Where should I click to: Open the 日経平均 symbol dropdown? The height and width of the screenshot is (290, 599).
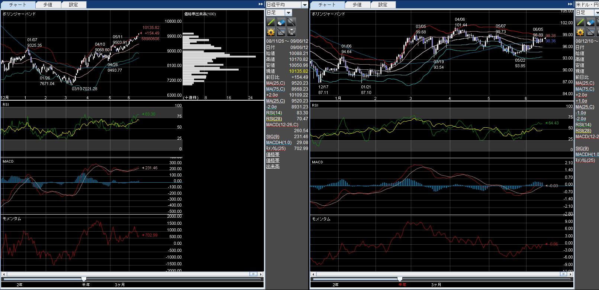coord(305,5)
